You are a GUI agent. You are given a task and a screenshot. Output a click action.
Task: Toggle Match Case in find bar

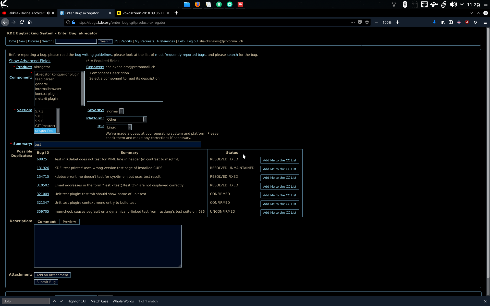click(x=99, y=301)
